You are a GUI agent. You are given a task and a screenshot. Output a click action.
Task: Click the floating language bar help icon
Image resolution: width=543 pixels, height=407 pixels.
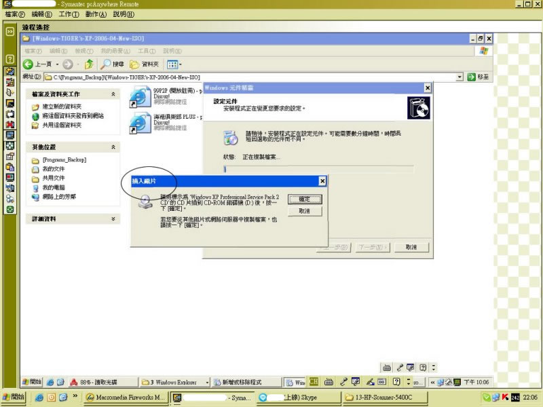[x=422, y=368]
